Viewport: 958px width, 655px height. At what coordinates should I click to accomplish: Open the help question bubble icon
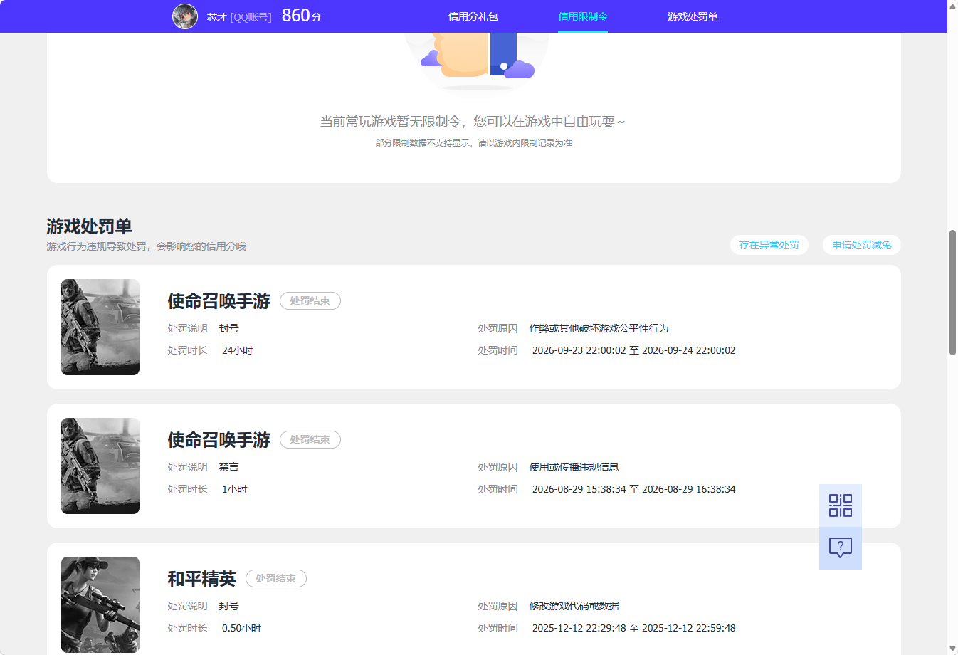point(841,548)
